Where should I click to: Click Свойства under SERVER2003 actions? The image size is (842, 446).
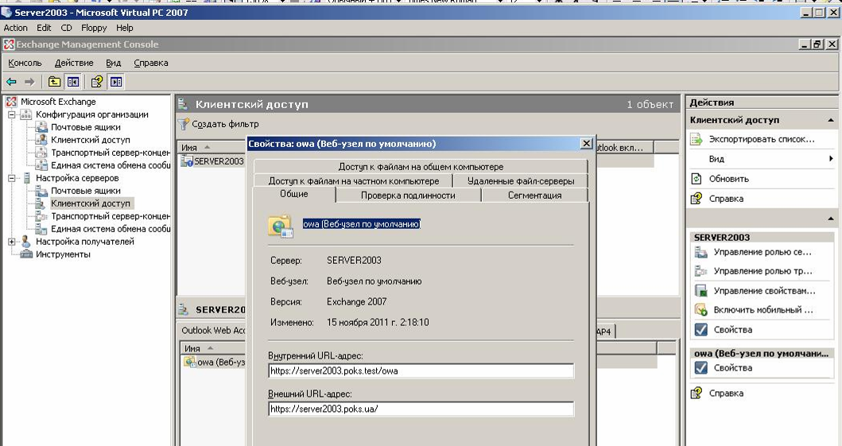[732, 330]
